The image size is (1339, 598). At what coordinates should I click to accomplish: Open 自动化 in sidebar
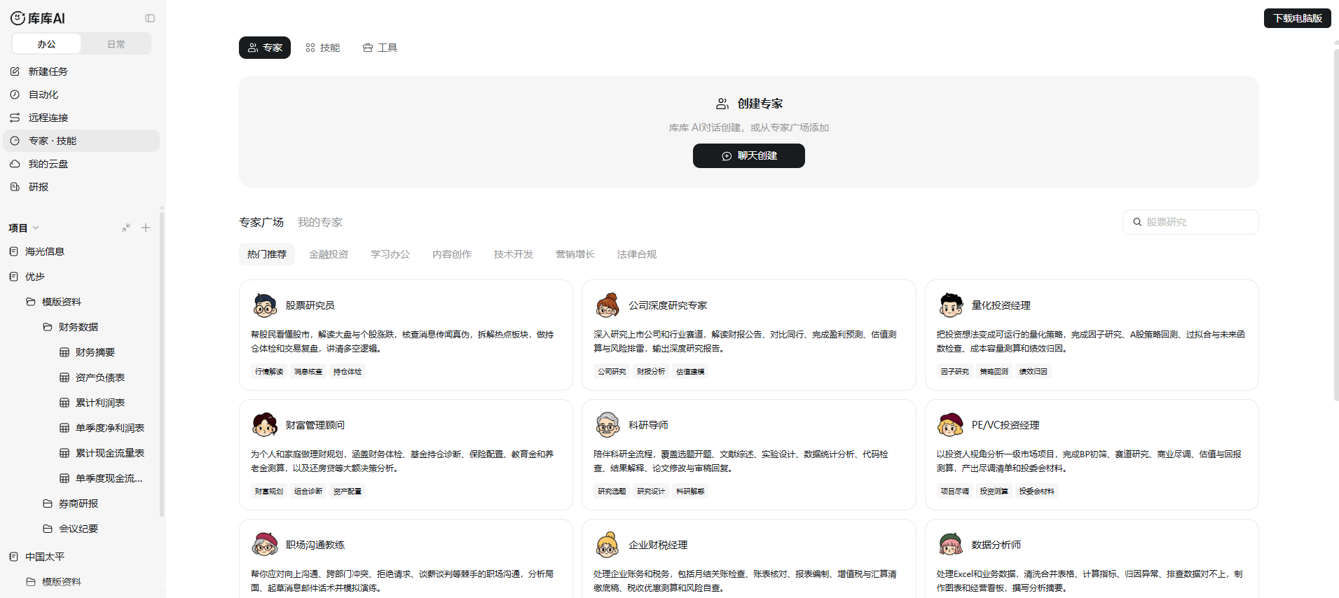click(x=81, y=95)
